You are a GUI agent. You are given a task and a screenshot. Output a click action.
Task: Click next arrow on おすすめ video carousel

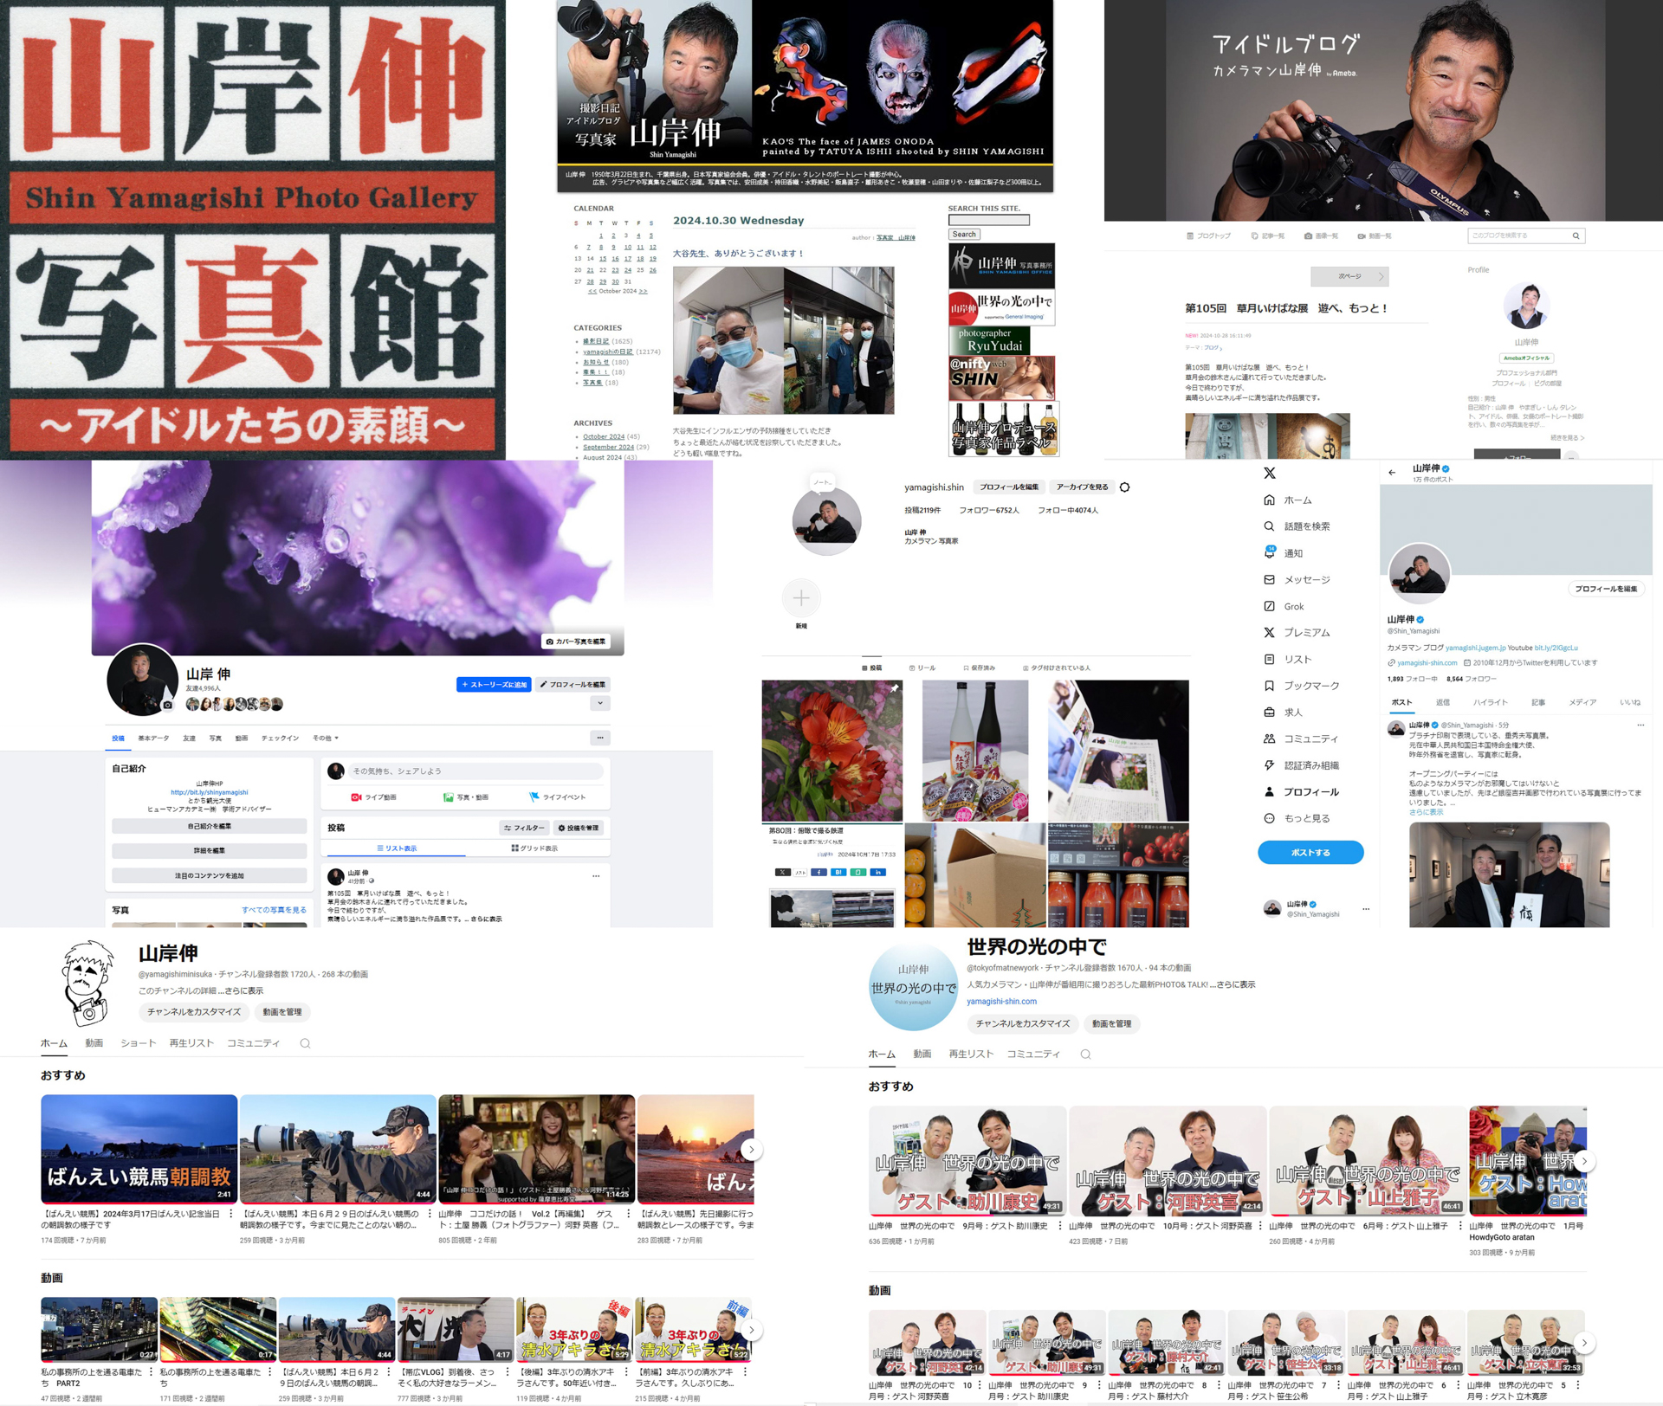tap(751, 1150)
